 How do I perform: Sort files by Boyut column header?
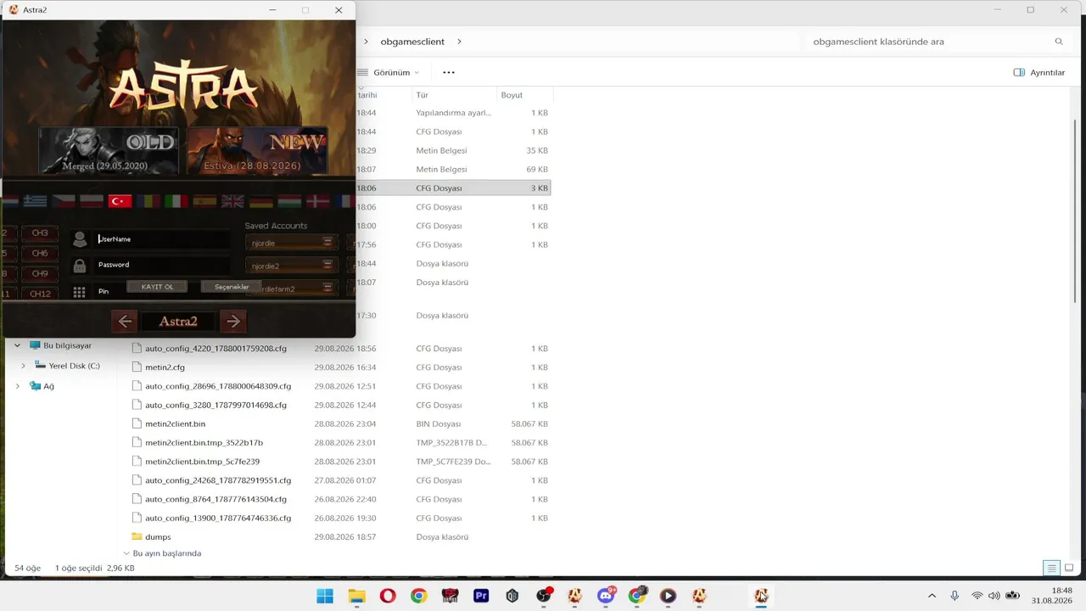click(524, 95)
